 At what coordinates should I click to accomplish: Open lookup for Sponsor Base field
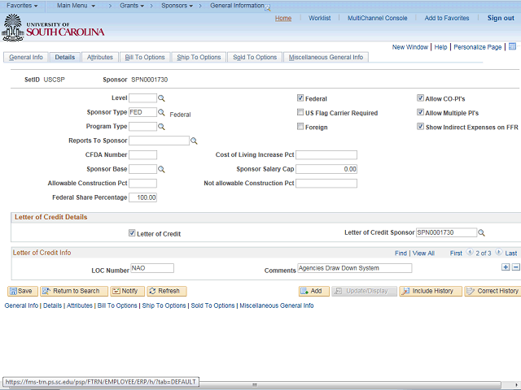pos(161,169)
